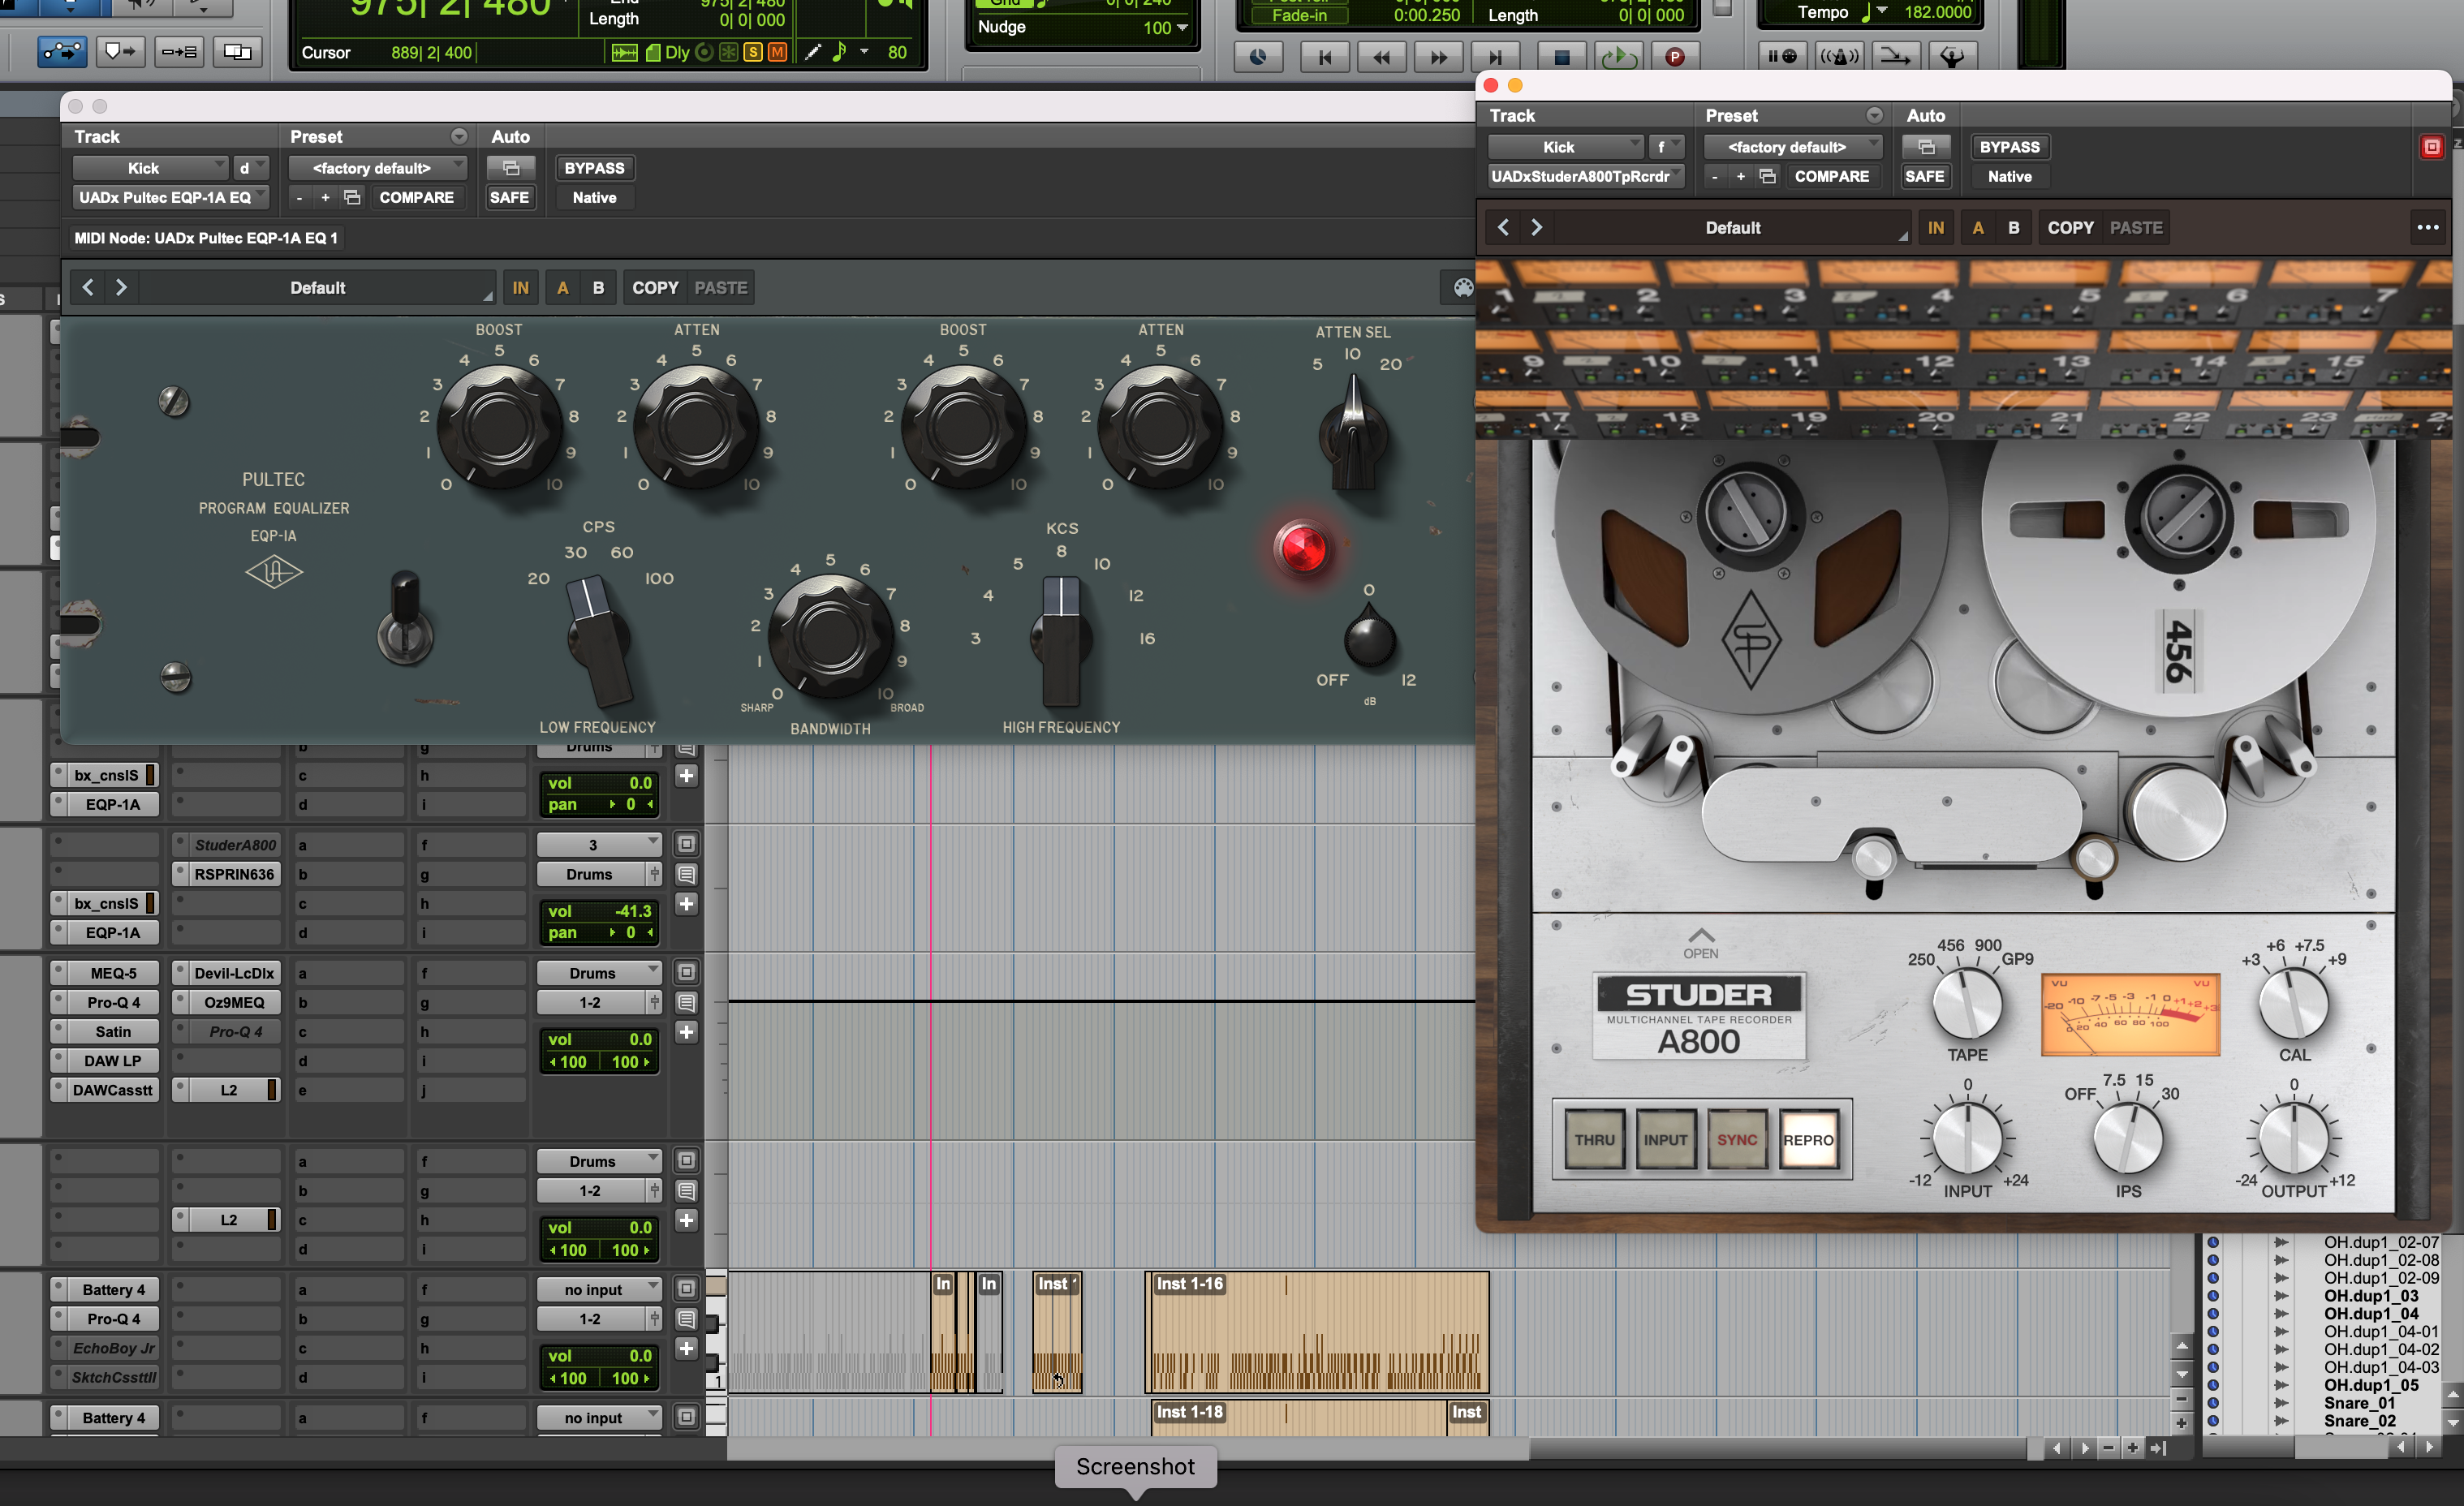Open plug-in automation enable in Studer window
Viewport: 2464px width, 1506px height.
[x=1926, y=147]
